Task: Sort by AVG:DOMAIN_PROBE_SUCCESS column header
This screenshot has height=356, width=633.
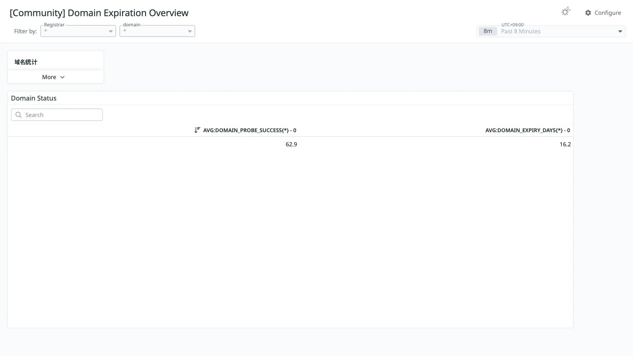Action: pos(250,130)
